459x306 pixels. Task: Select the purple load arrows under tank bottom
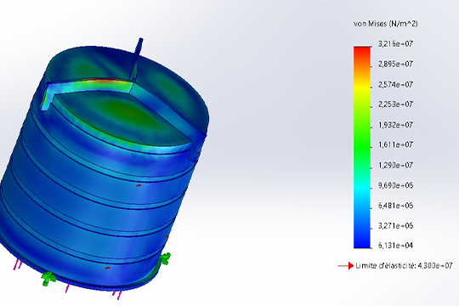(x=117, y=295)
